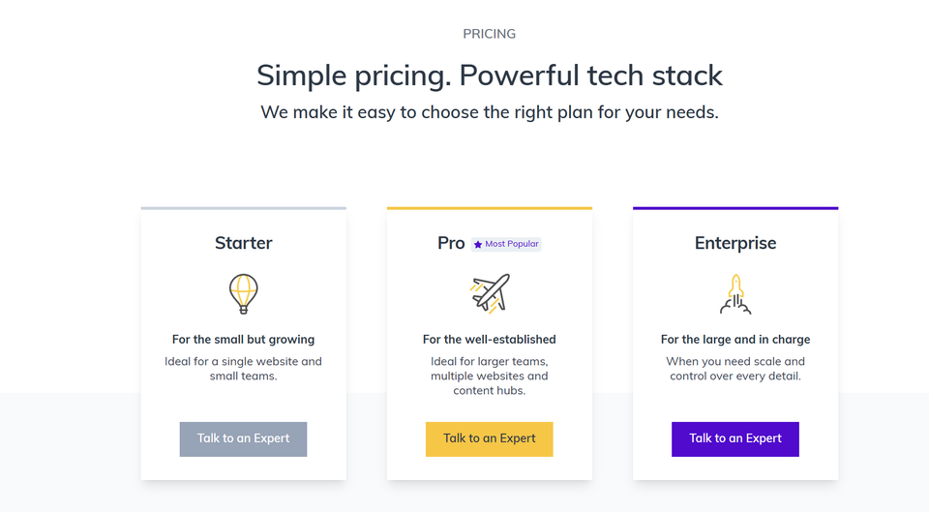Select the Enterprise plan title

click(x=735, y=243)
